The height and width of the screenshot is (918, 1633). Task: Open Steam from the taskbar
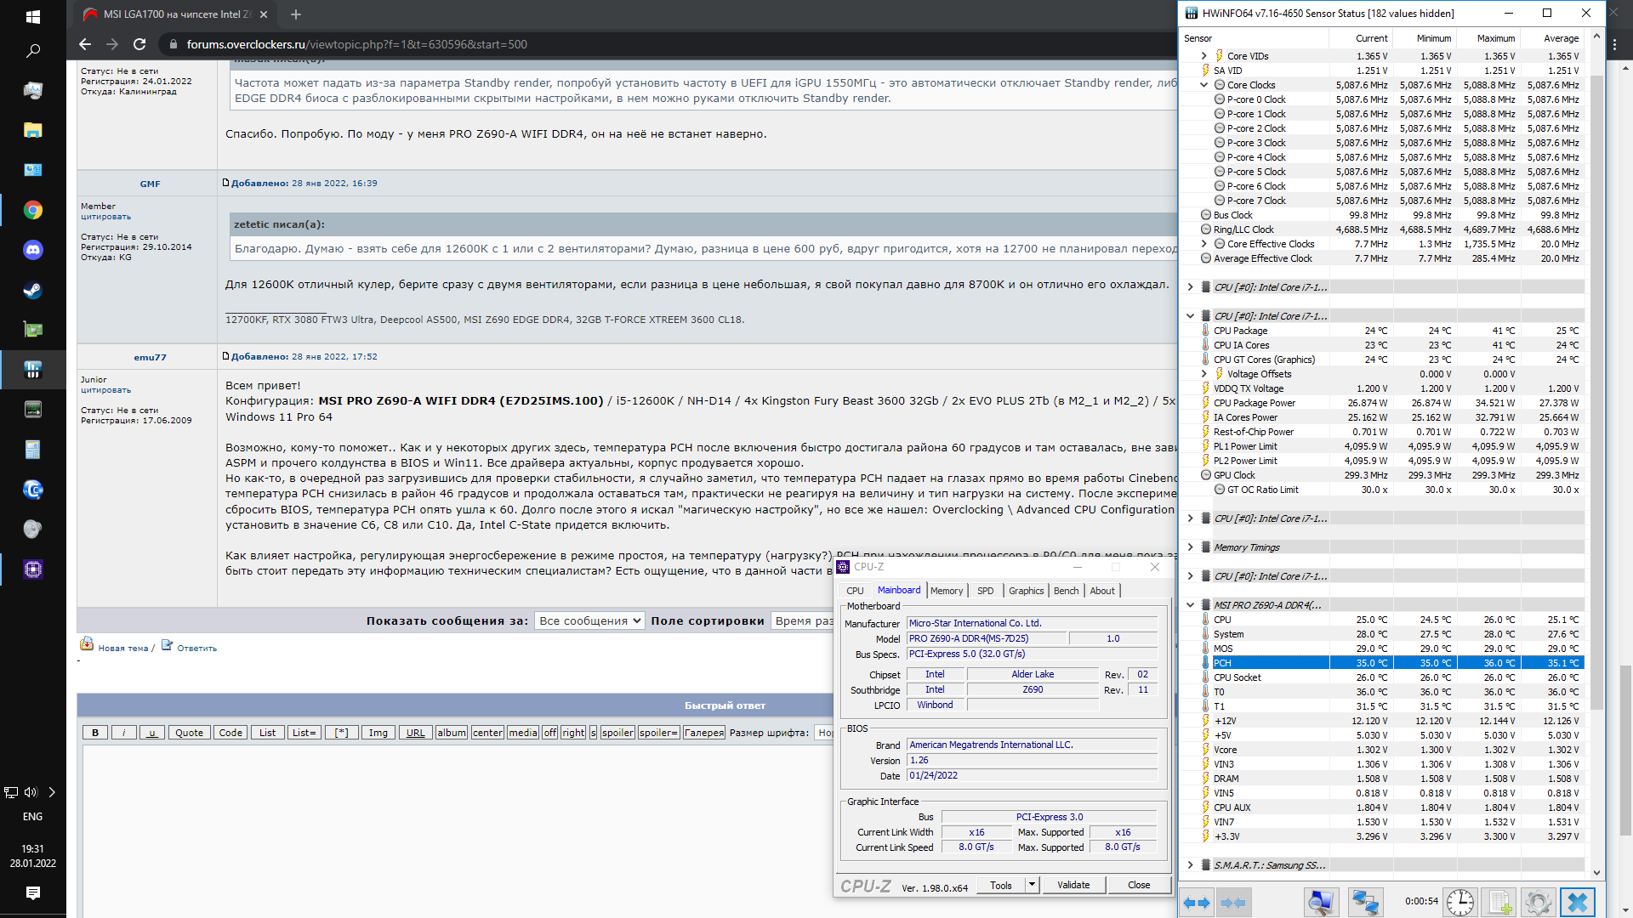(x=32, y=290)
